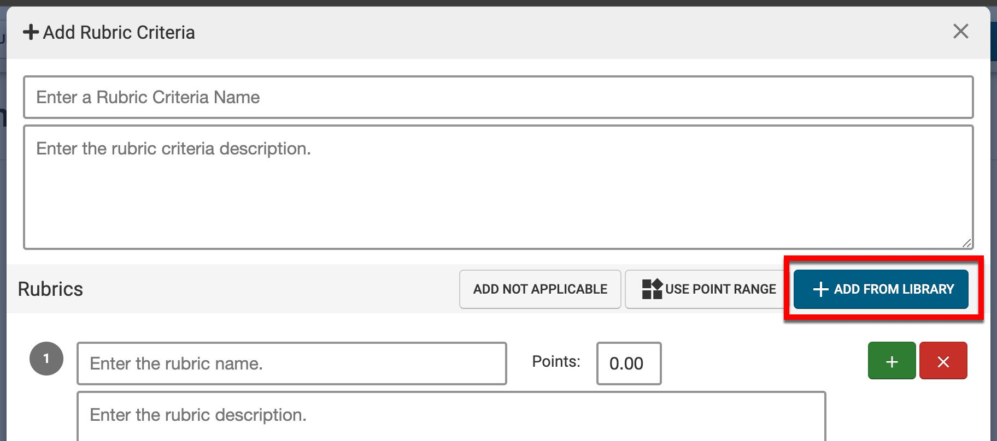
Task: Click the criteria description resize handle
Action: pos(966,243)
